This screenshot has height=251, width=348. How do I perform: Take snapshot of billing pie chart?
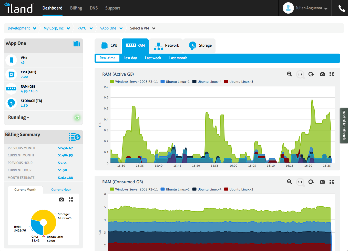pos(62,199)
